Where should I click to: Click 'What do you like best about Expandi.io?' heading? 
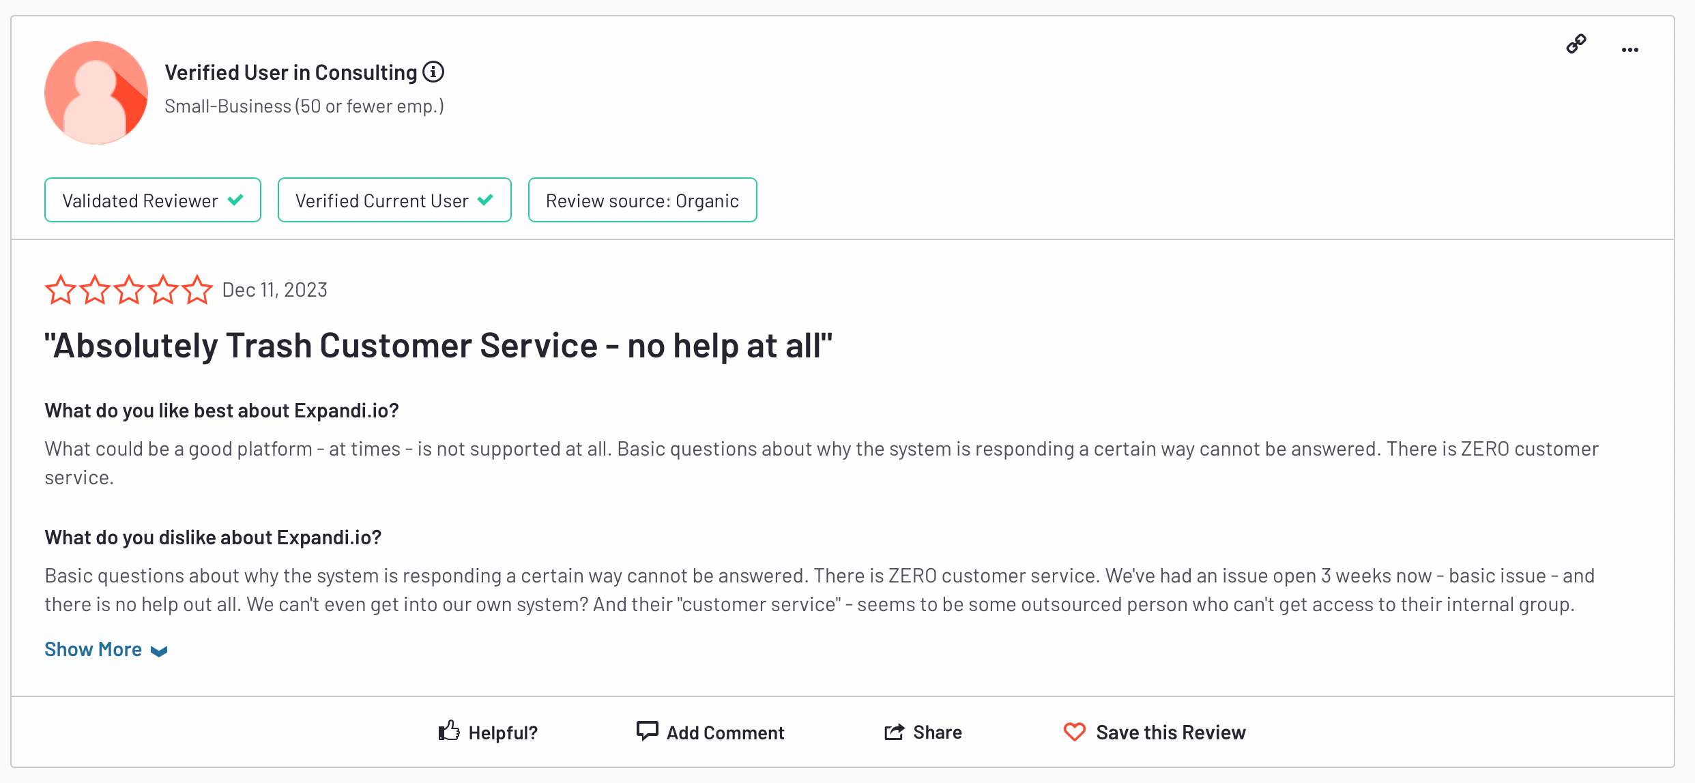pos(222,411)
